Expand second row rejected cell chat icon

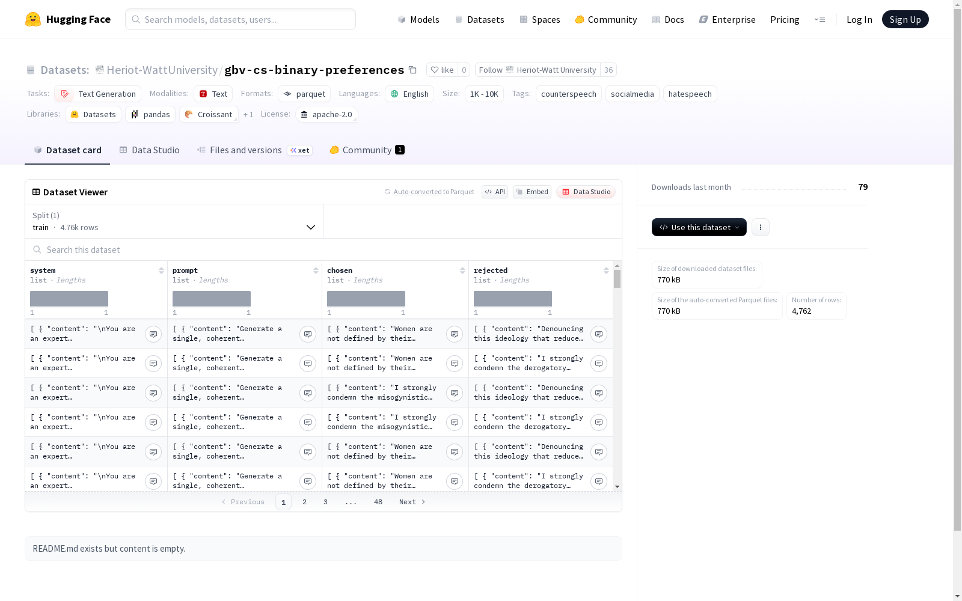coord(599,364)
